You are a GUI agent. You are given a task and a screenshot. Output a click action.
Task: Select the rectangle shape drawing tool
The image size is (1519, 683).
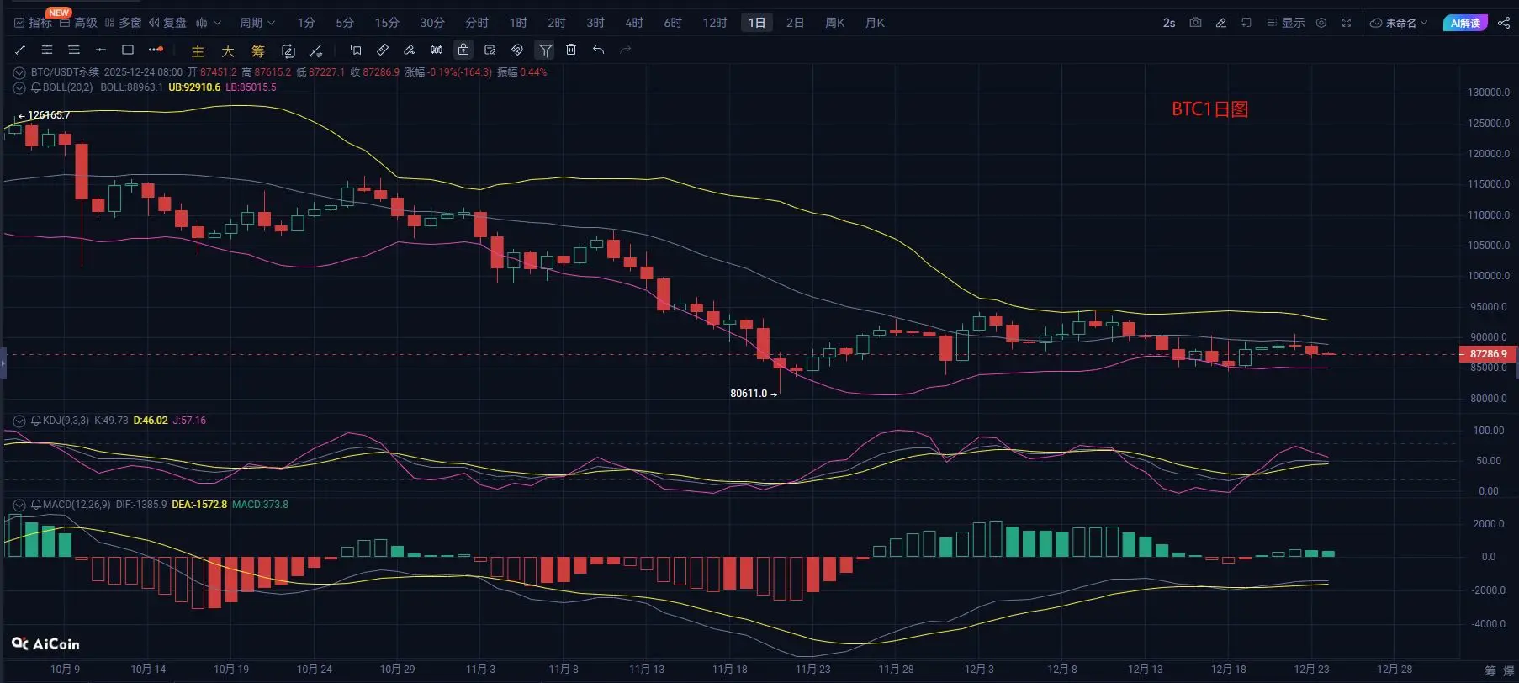[x=128, y=50]
